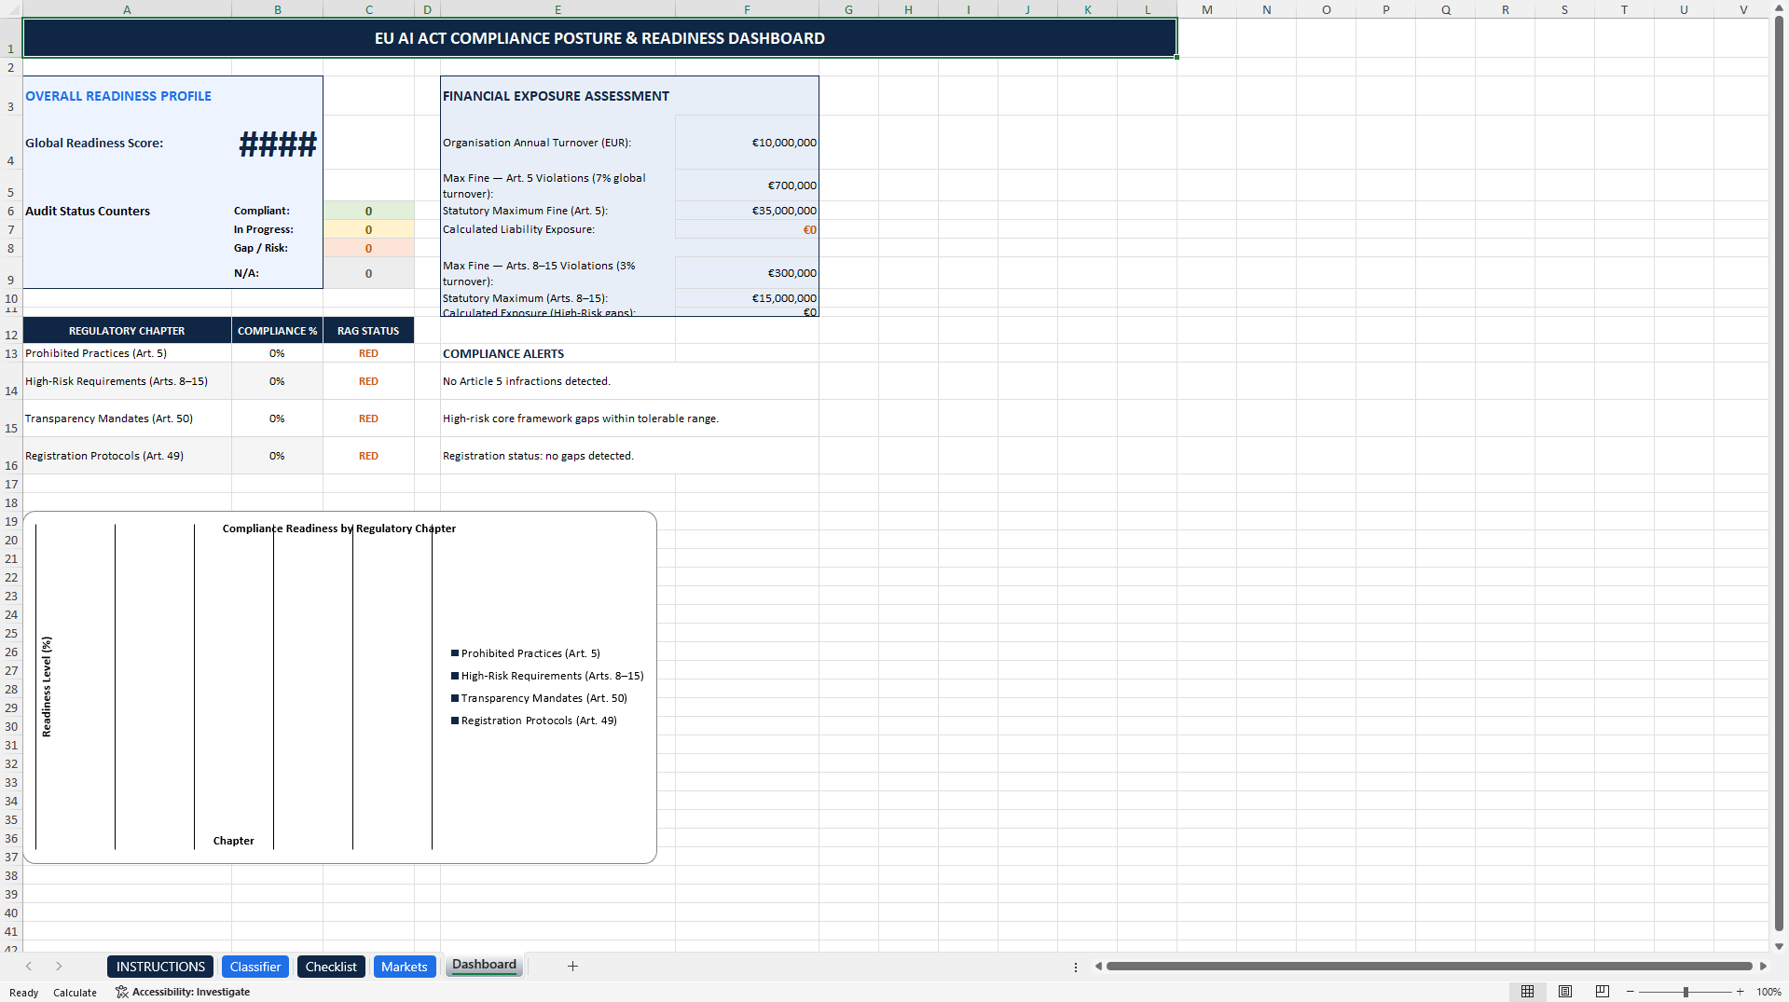Select the Transparency Mandates (Art. 50) table cell
This screenshot has height=1002, width=1789.
(127, 419)
